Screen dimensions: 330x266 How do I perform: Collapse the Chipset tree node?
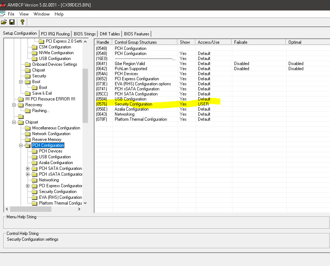(x=14, y=123)
